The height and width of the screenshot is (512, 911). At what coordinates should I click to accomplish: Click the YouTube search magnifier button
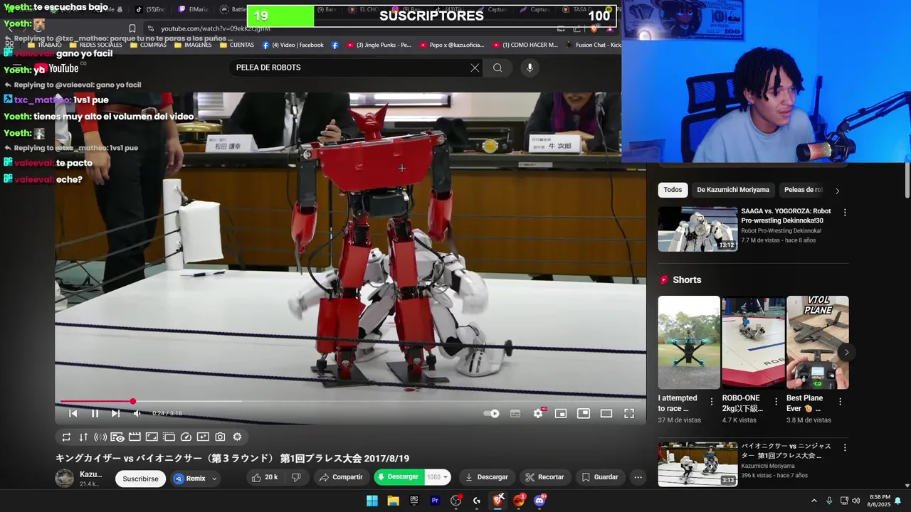(497, 68)
